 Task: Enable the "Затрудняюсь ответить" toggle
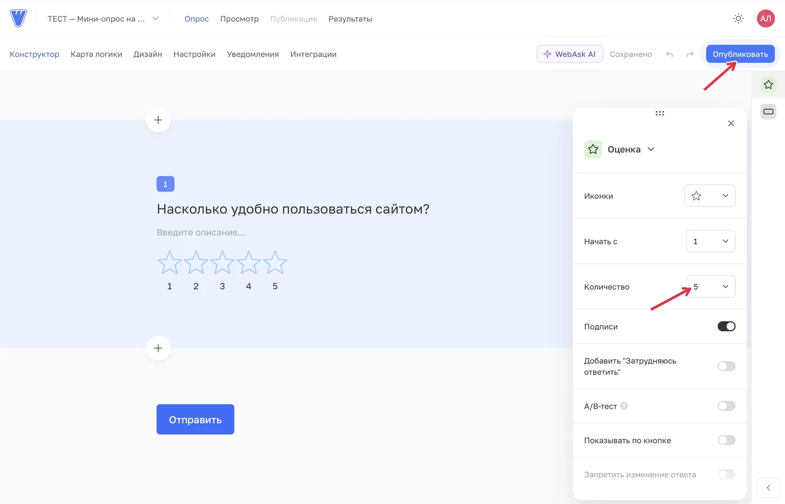[726, 366]
